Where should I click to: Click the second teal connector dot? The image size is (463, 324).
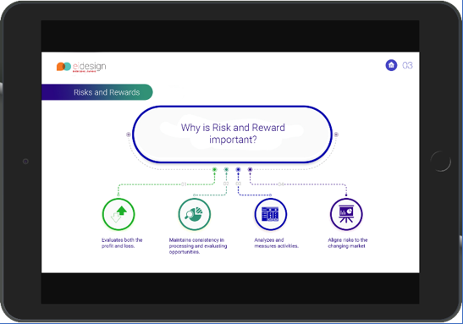(x=226, y=169)
